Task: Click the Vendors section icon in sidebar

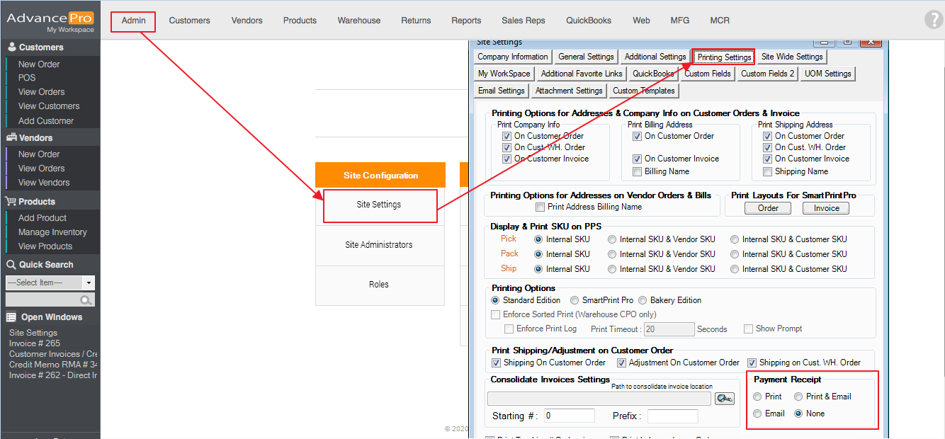Action: click(11, 138)
